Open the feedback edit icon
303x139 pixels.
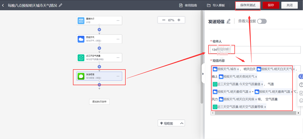point(301,93)
